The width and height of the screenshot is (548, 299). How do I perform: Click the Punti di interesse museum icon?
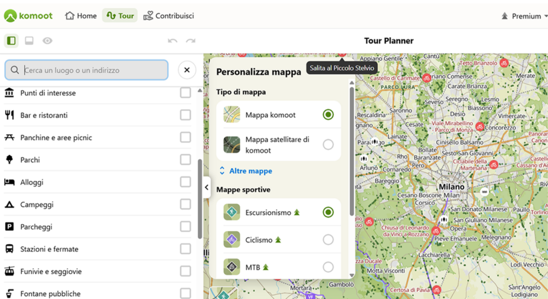tap(9, 93)
